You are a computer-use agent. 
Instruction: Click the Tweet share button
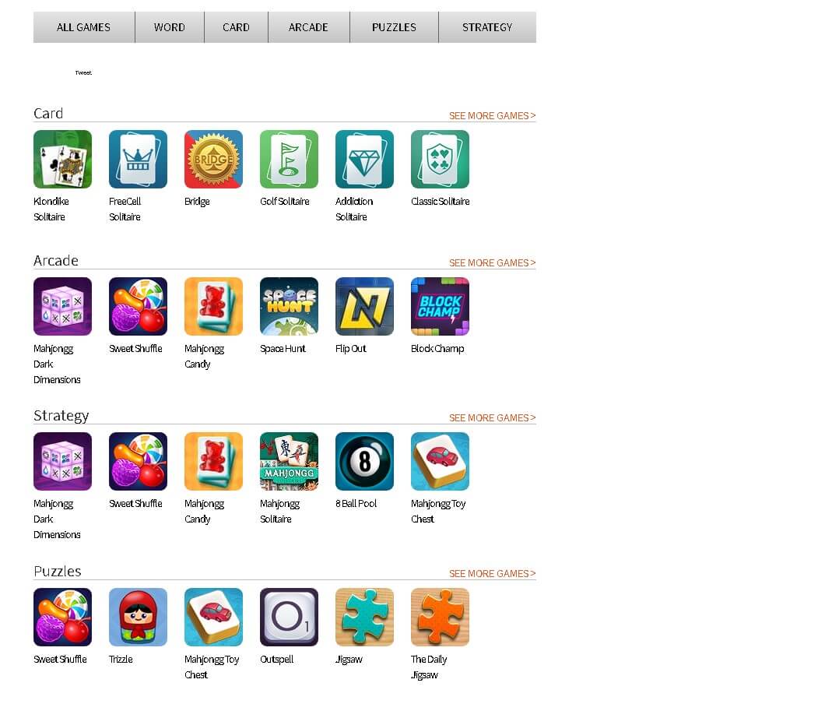point(83,72)
